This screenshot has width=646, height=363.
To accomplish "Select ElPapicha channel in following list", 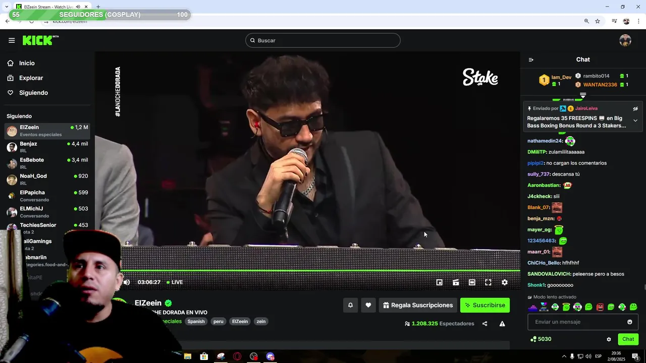I will 47,196.
